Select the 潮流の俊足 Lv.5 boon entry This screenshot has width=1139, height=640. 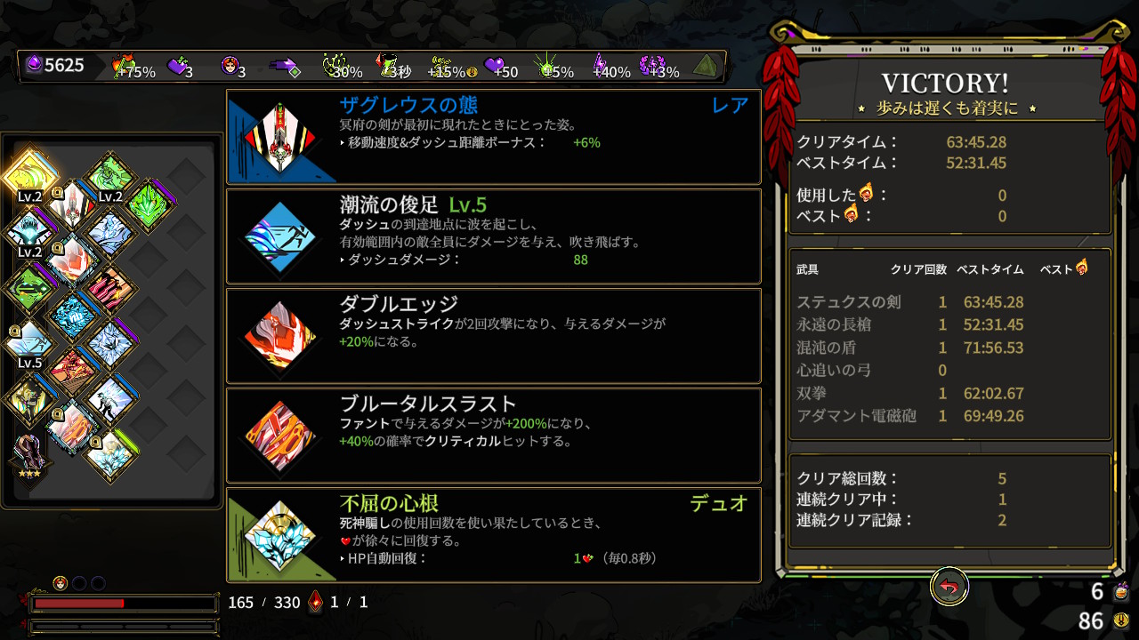tap(494, 236)
